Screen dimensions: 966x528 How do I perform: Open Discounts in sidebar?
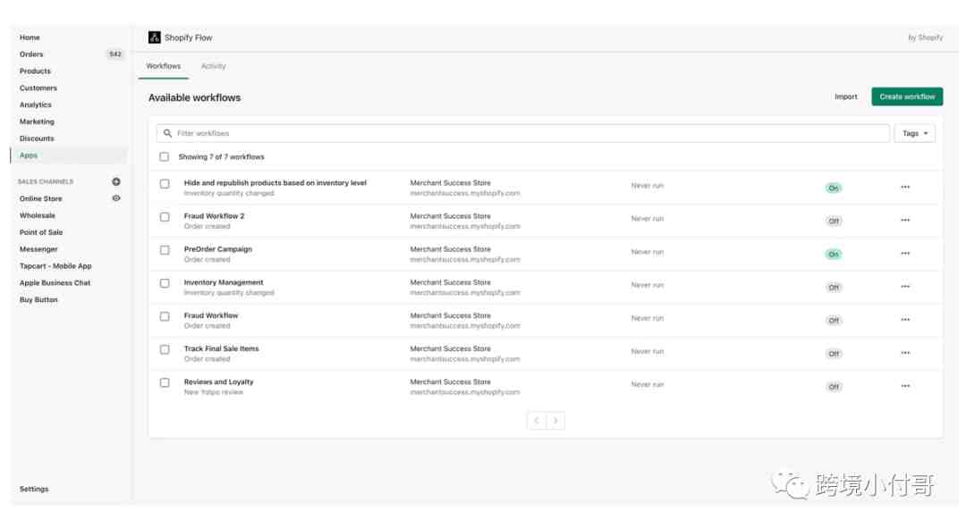[x=37, y=138]
